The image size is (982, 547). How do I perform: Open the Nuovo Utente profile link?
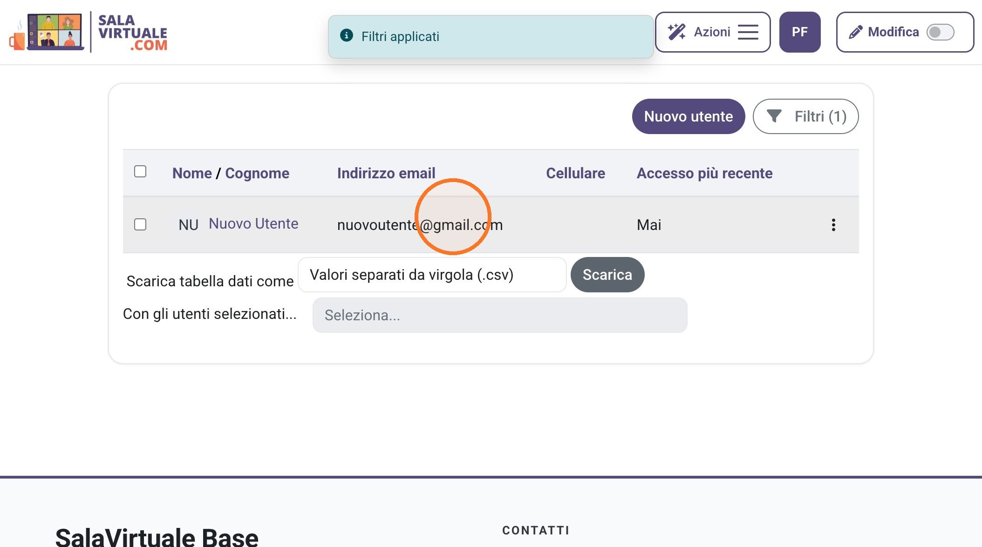[x=253, y=223]
